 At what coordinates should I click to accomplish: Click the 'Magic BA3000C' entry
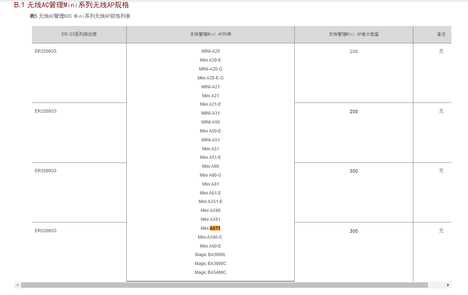[211, 264]
